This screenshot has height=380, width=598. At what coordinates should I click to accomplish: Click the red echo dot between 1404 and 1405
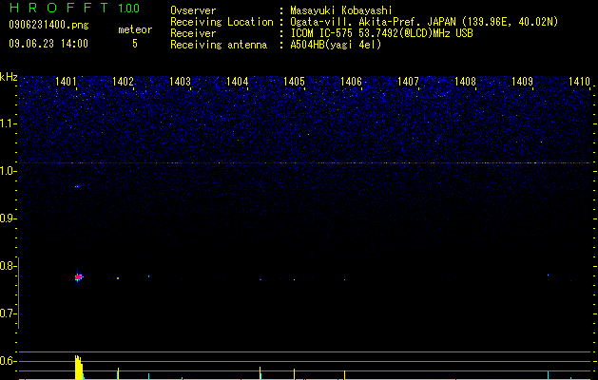260,279
